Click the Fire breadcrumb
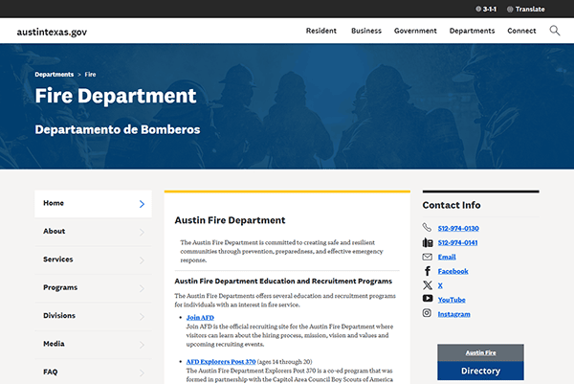 pos(90,75)
